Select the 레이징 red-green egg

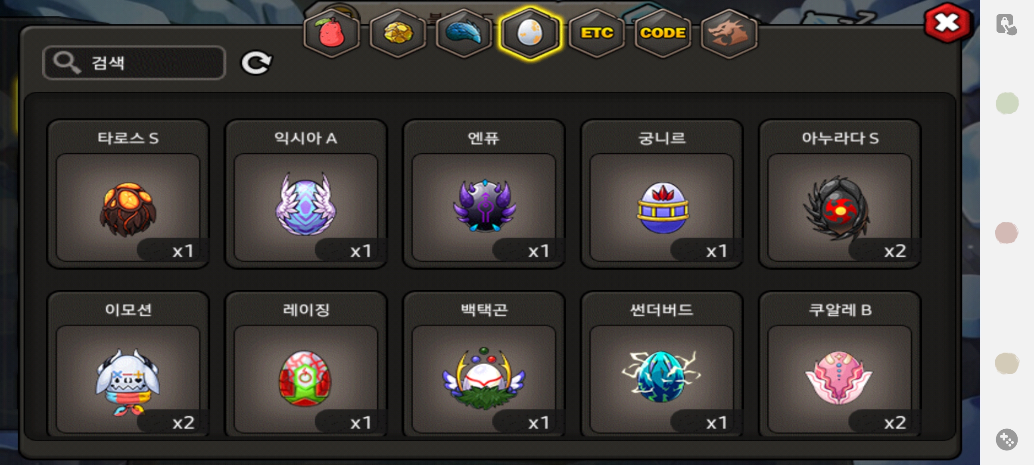(x=306, y=364)
